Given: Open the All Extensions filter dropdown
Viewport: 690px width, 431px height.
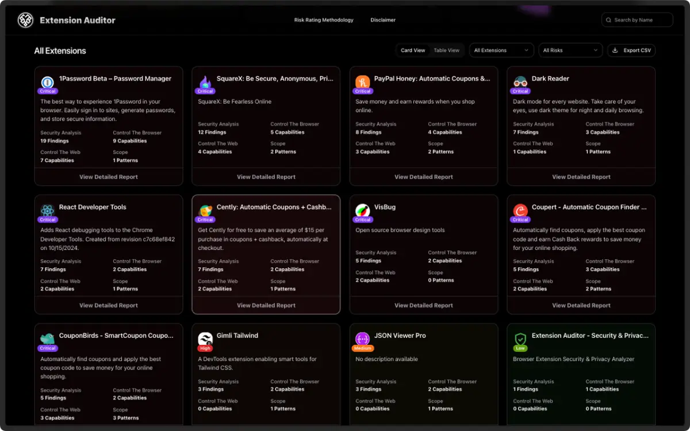Looking at the screenshot, I should click(x=501, y=51).
